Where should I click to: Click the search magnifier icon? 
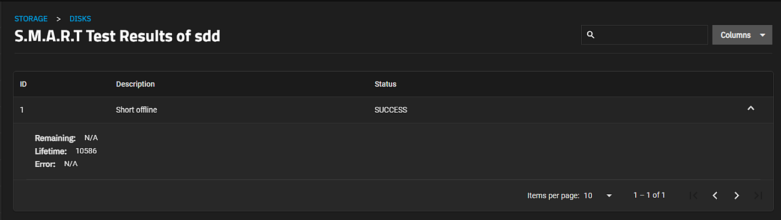coord(591,35)
